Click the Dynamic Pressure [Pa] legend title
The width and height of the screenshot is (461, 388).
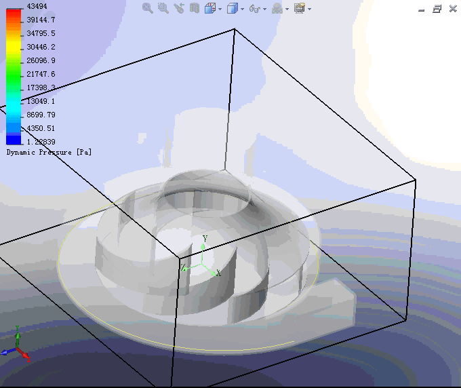point(49,152)
